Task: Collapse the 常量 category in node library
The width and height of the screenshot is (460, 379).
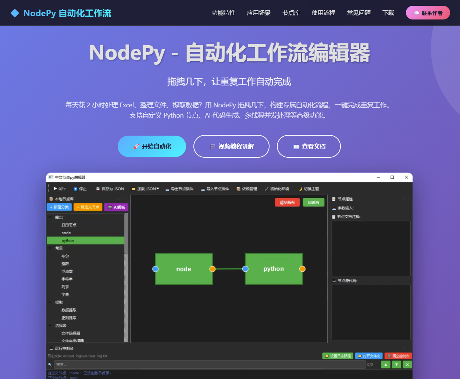Action: (50, 248)
